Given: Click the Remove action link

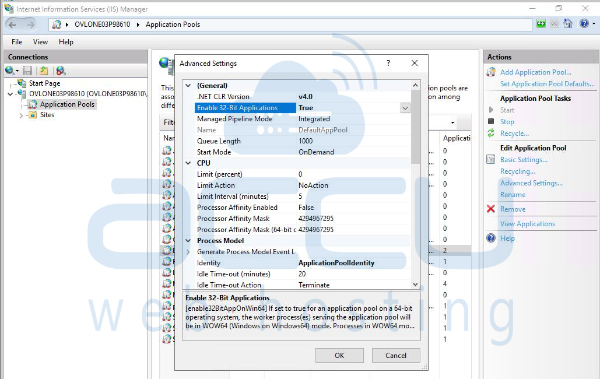Looking at the screenshot, I should click(513, 209).
